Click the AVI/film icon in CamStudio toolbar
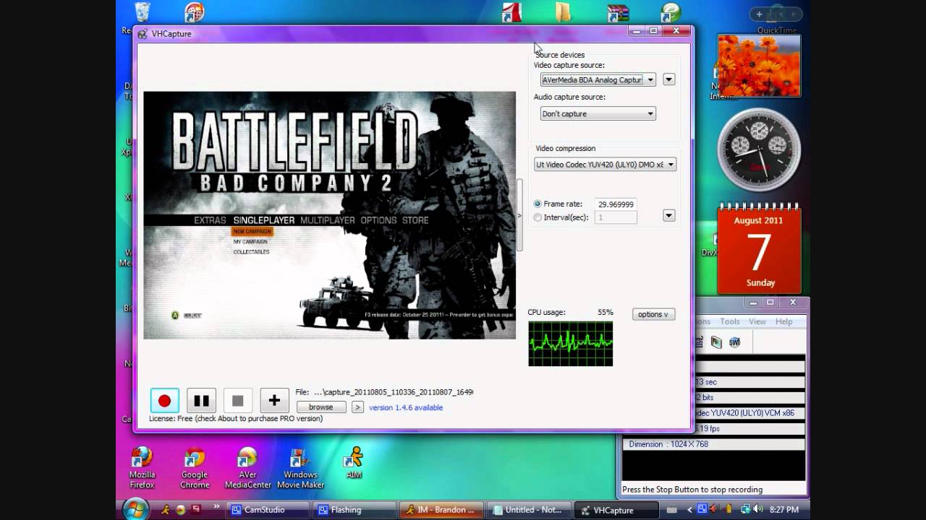Screen dimensions: 926x520 click(716, 342)
